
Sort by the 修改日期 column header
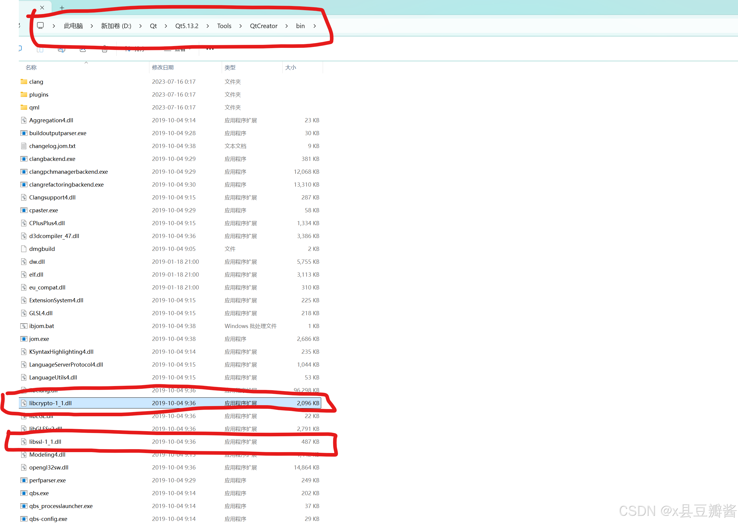pyautogui.click(x=163, y=67)
